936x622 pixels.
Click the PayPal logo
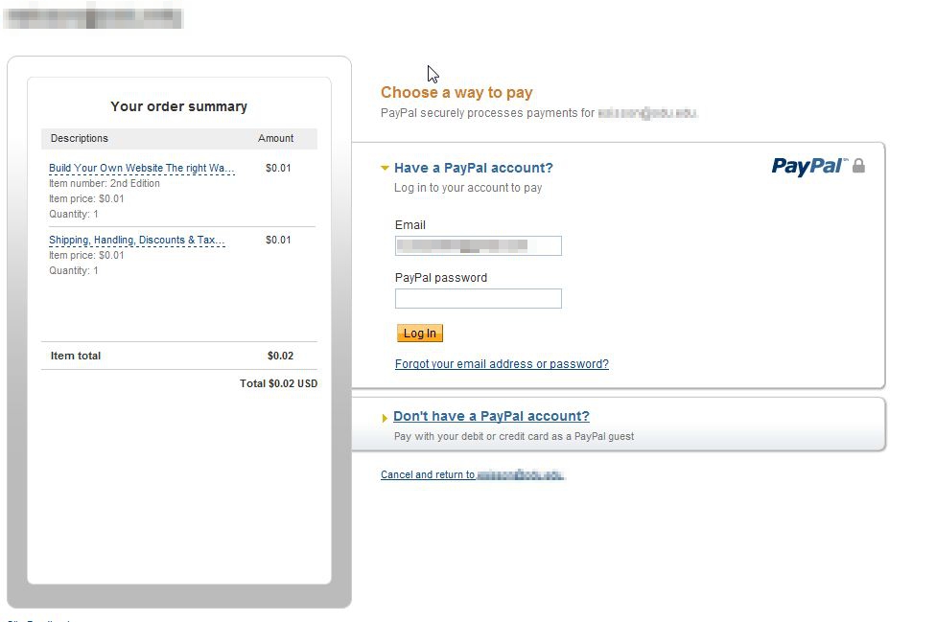coord(807,167)
